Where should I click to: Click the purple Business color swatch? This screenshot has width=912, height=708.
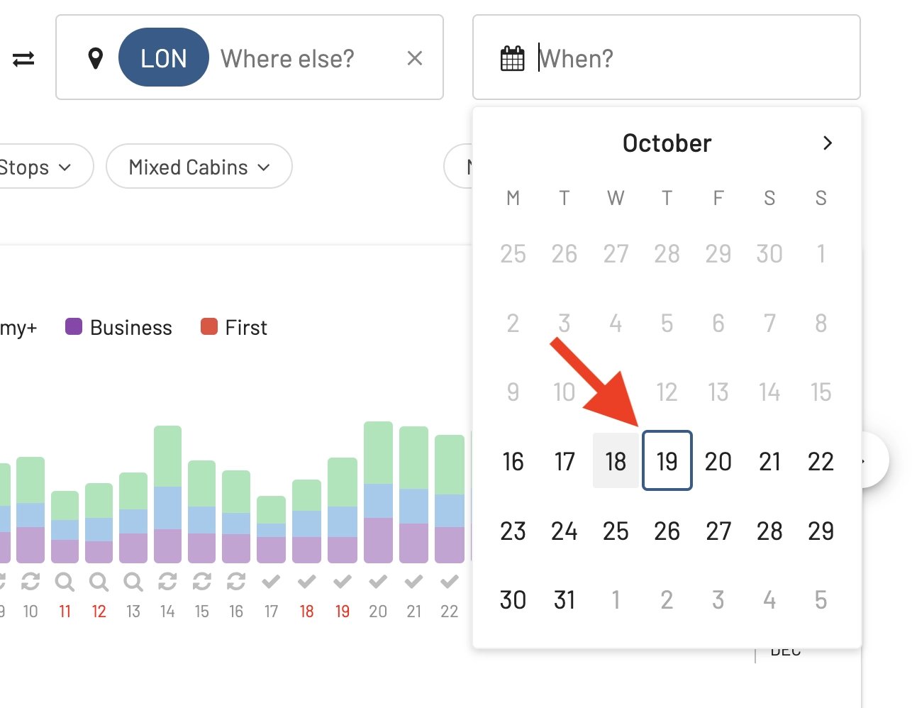[74, 326]
